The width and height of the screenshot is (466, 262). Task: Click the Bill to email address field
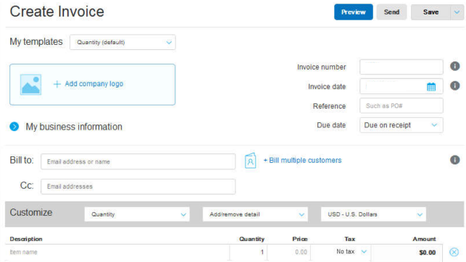(x=138, y=161)
